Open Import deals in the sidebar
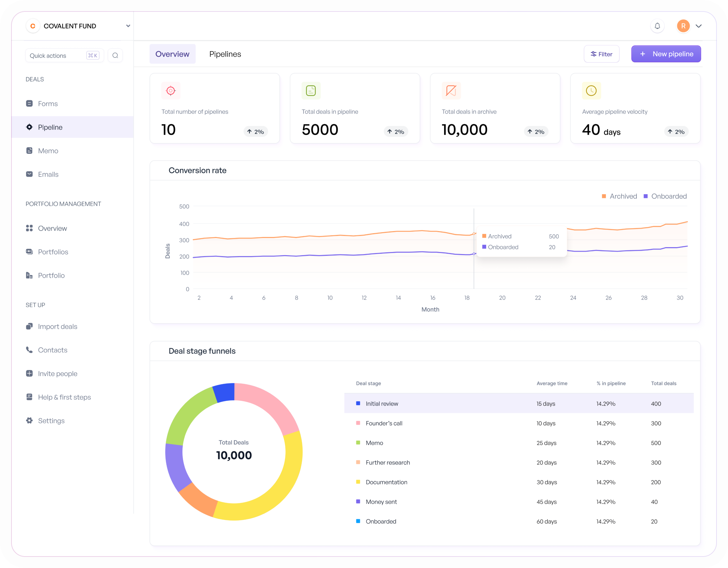Viewport: 728px width, 568px height. coord(72,326)
